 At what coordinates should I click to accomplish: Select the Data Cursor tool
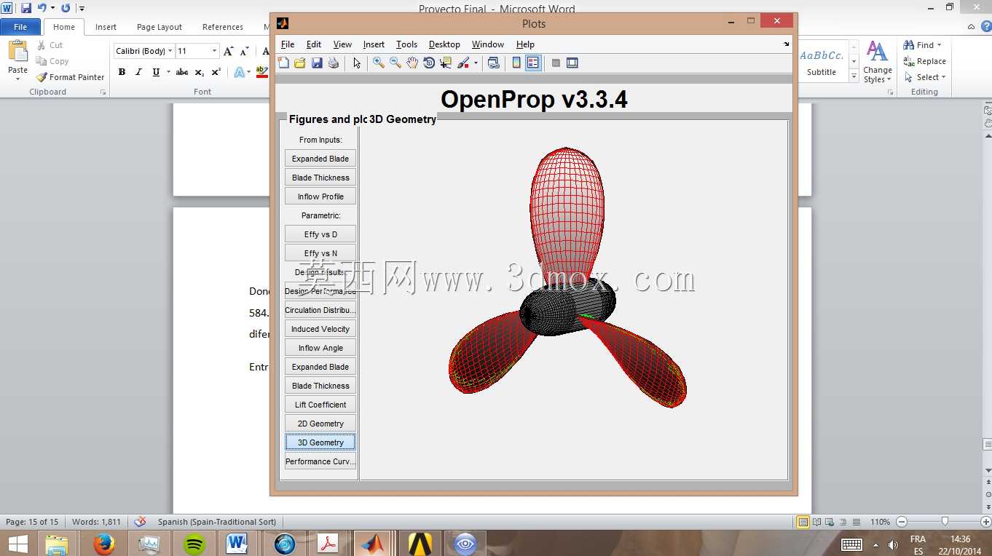coord(446,63)
